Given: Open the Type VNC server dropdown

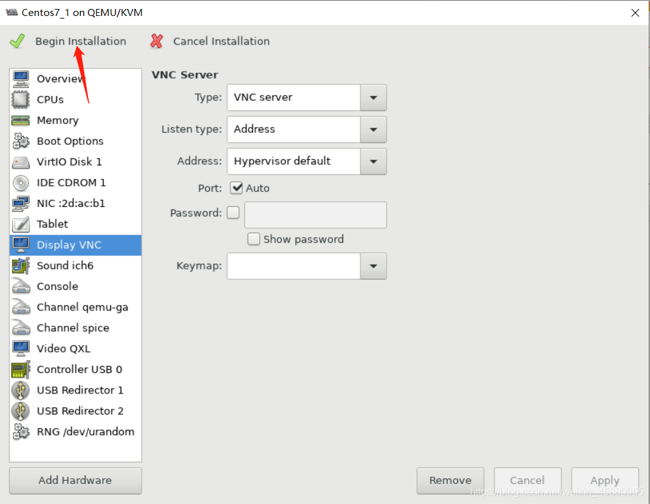Looking at the screenshot, I should (x=307, y=98).
